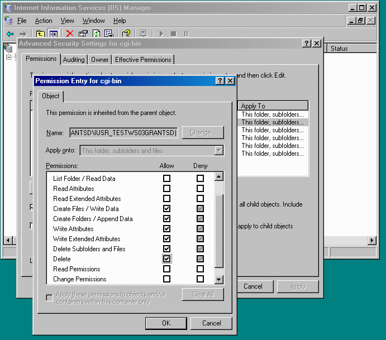Uncheck Allow for Create Files / Write Data

click(166, 209)
